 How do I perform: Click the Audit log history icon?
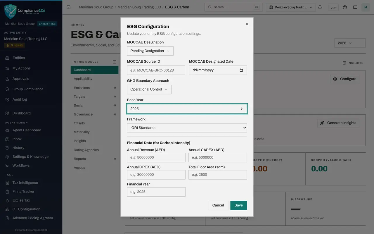point(7,99)
